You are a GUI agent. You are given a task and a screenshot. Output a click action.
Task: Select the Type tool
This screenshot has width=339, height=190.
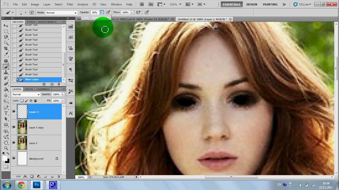point(6,113)
